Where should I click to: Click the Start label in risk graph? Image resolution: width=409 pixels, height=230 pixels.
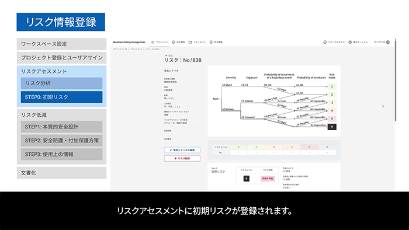tap(216, 99)
